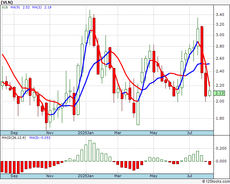Click the Mar label on price chart axis
230x184 pixels.
click(x=118, y=133)
